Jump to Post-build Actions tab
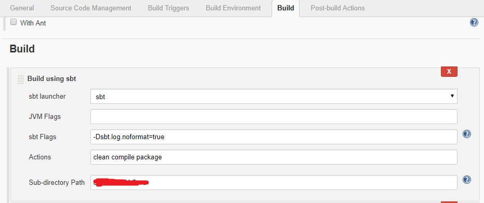This screenshot has width=484, height=203. [x=338, y=8]
